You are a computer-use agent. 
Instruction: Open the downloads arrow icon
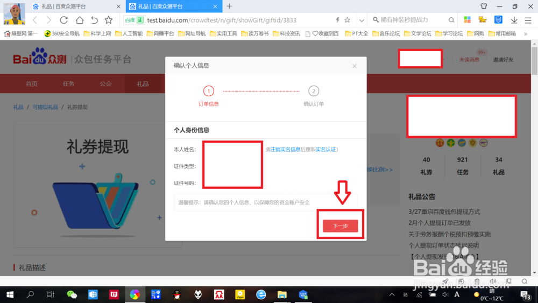514,20
